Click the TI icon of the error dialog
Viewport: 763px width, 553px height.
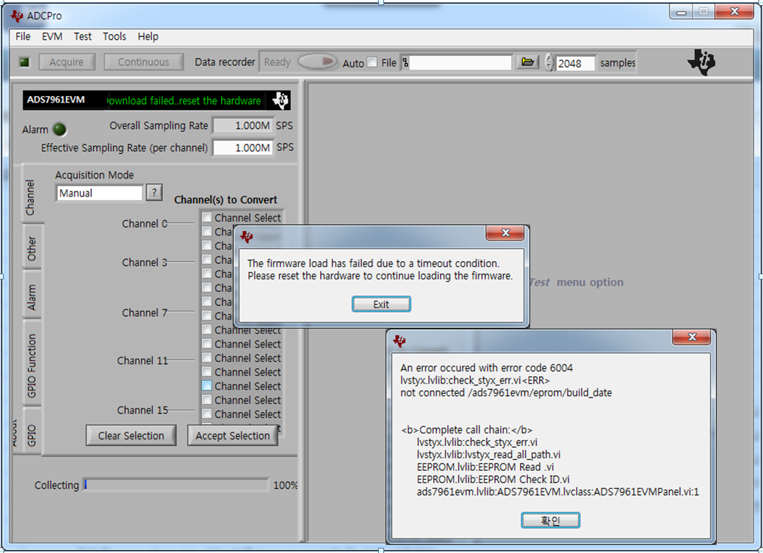[399, 341]
